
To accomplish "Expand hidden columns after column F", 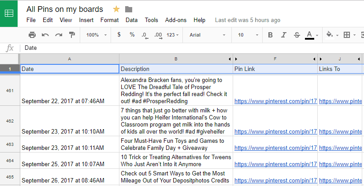I will [x=314, y=59].
